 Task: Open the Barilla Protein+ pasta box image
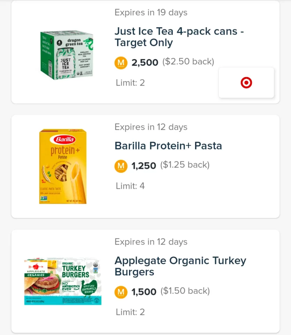[63, 166]
